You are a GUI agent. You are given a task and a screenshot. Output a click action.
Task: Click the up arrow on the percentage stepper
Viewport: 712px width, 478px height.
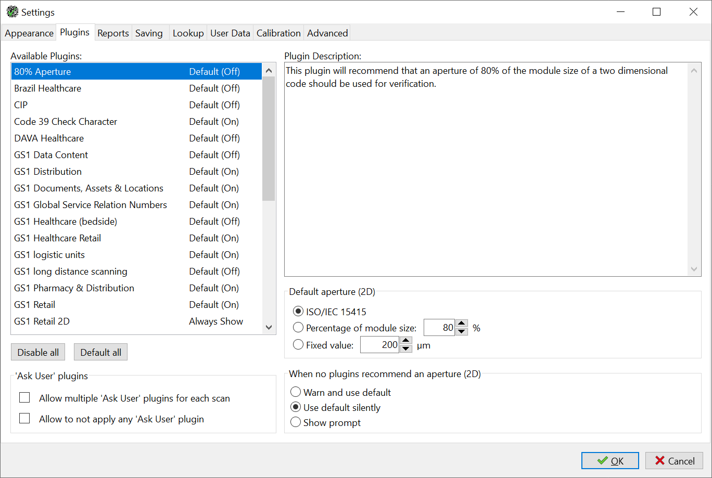point(461,323)
